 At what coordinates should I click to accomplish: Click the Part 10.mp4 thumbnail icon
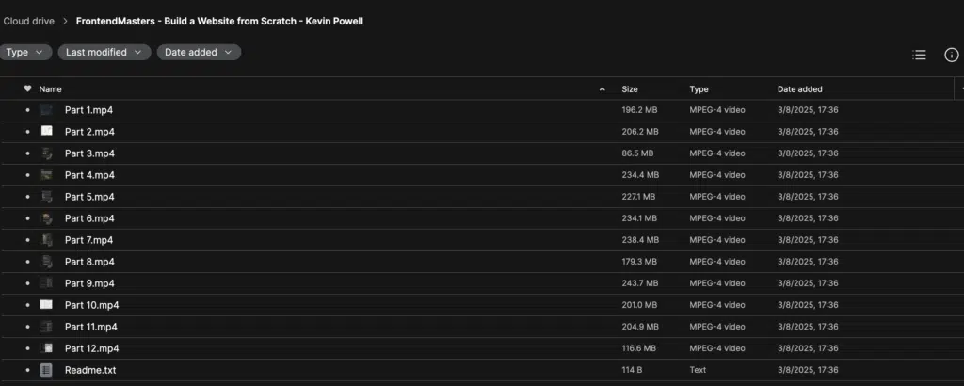pos(46,305)
